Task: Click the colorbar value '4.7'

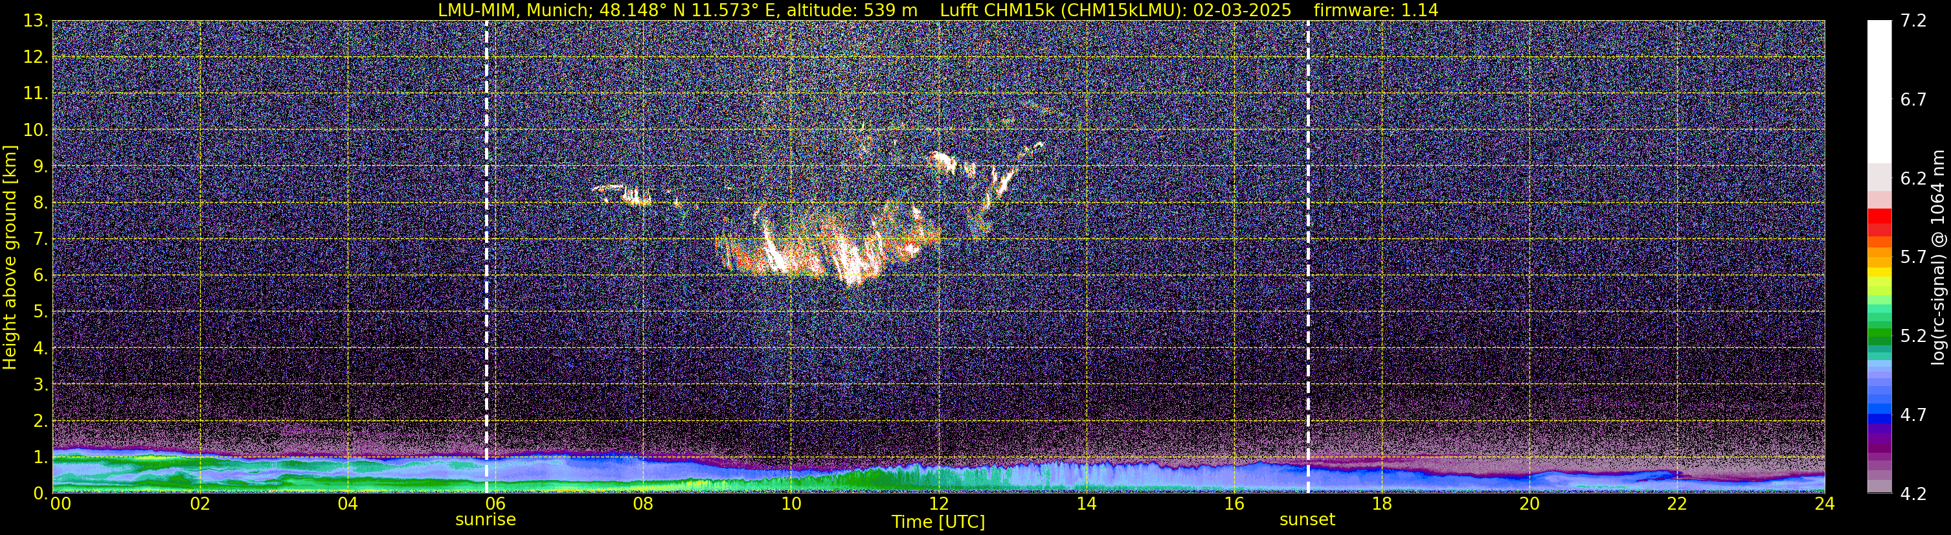Action: [1913, 415]
